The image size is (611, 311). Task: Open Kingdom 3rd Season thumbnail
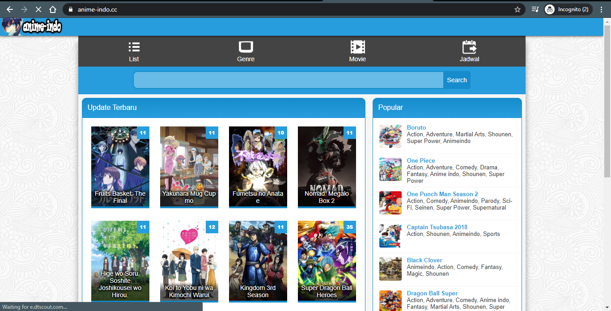(x=258, y=261)
